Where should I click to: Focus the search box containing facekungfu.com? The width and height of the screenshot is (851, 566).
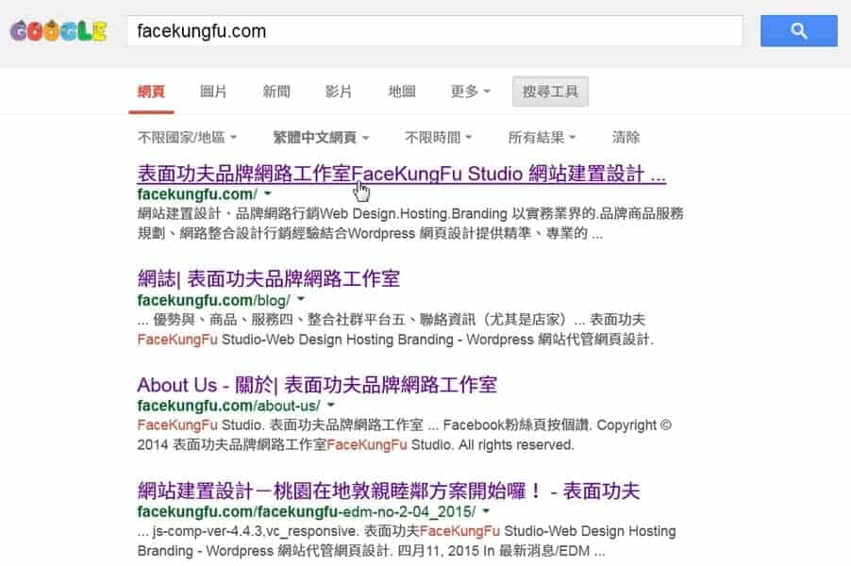[x=435, y=31]
